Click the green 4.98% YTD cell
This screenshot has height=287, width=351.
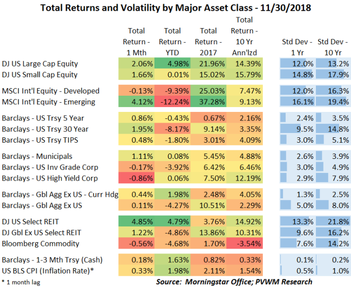pos(172,64)
